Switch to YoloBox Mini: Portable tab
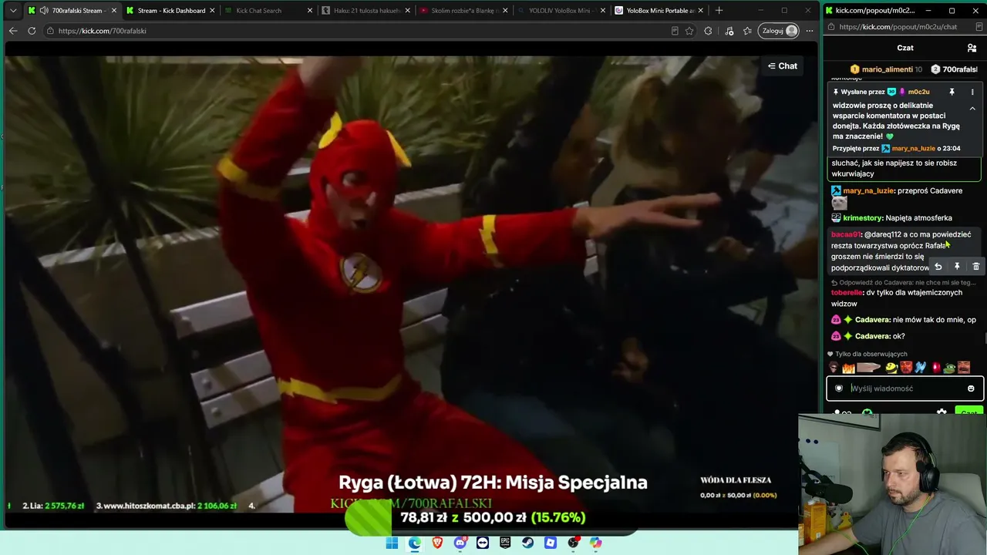Viewport: 987px width, 555px height. click(660, 11)
